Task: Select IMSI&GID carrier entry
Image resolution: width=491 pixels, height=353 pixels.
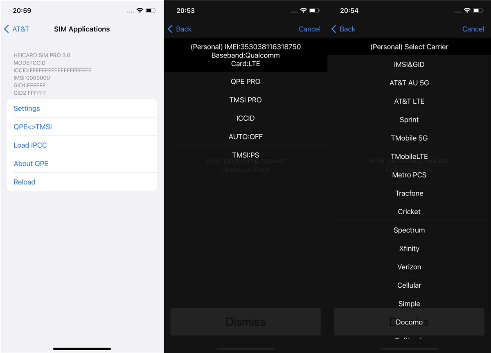Action: pos(409,64)
